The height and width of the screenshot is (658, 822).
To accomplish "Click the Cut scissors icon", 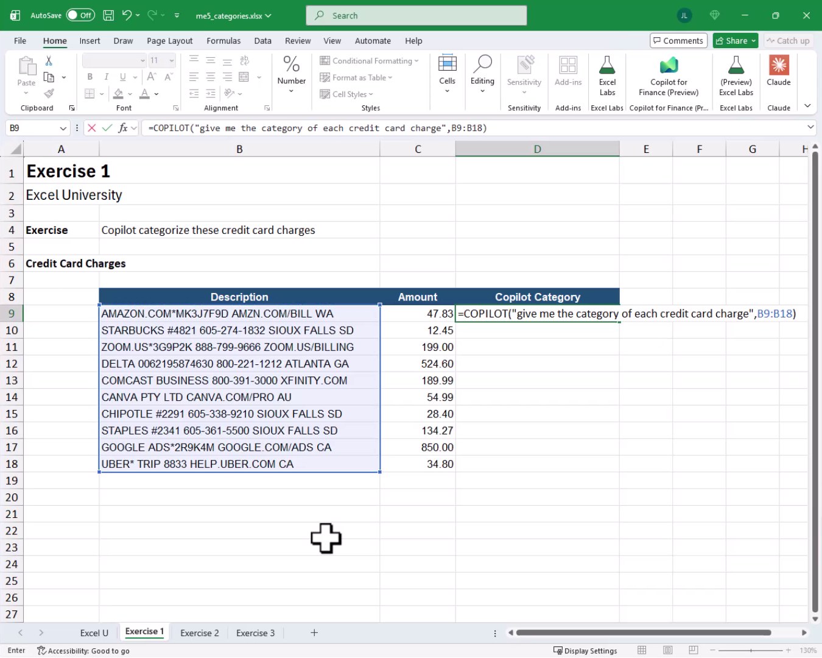I will [49, 60].
